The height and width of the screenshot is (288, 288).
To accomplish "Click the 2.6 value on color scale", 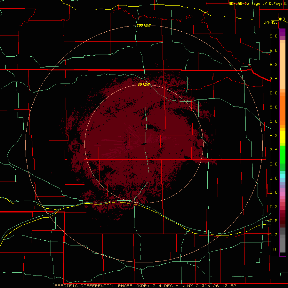I will point(274,164).
